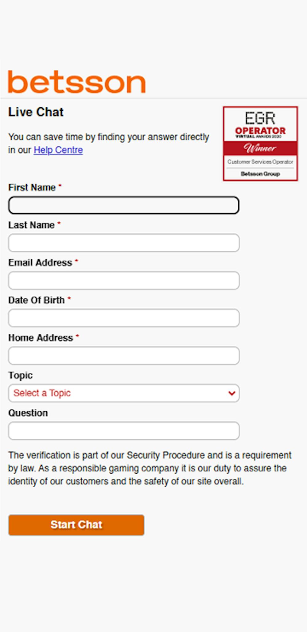Click the betsson logo
This screenshot has width=307, height=632.
76,82
